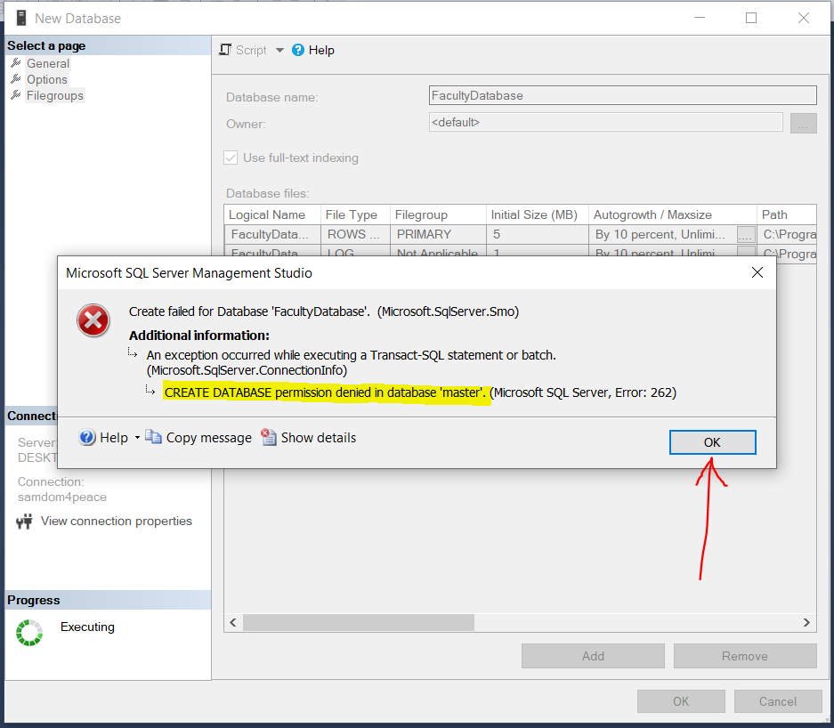This screenshot has height=728, width=834.
Task: Close the error dialog with X
Action: 757,273
